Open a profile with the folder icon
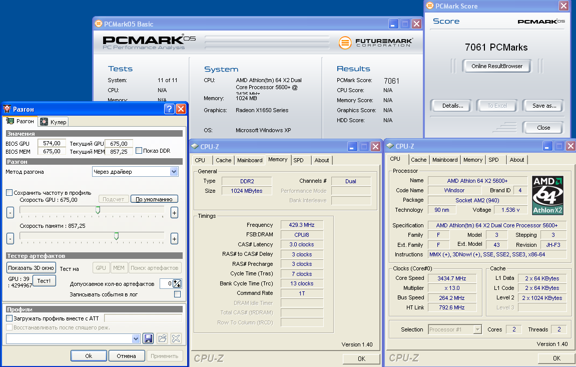 (162, 338)
